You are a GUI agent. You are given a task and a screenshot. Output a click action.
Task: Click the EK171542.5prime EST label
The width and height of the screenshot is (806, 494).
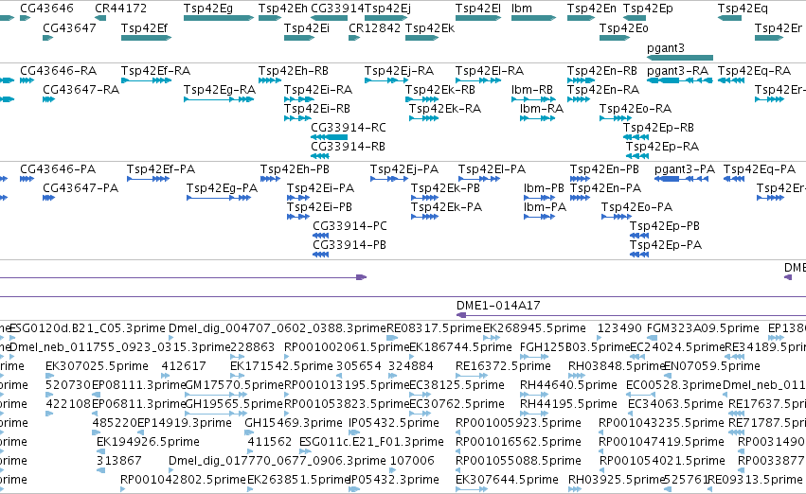(281, 366)
